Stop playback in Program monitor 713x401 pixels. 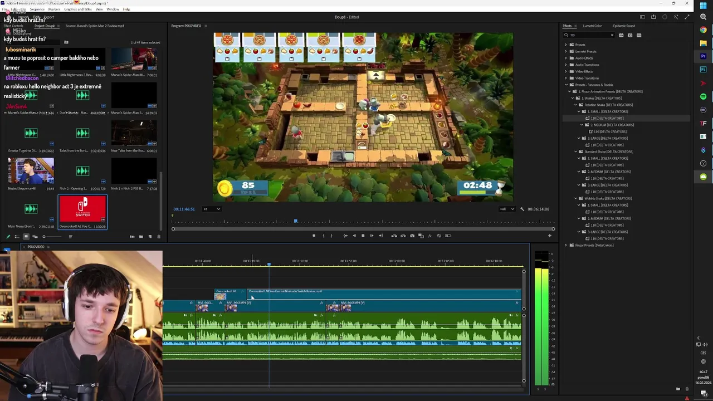363,236
